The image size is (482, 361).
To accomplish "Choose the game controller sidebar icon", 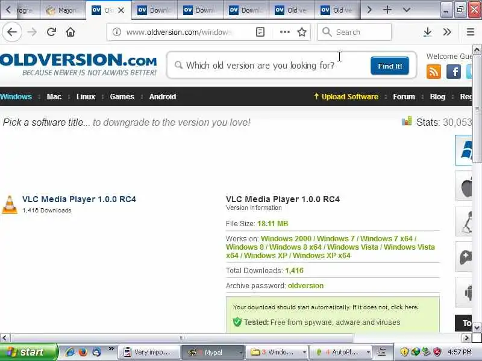I will pos(464,257).
